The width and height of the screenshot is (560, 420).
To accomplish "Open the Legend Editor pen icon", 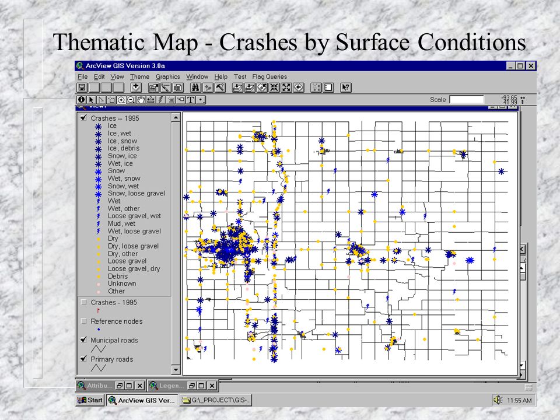I will [166, 87].
